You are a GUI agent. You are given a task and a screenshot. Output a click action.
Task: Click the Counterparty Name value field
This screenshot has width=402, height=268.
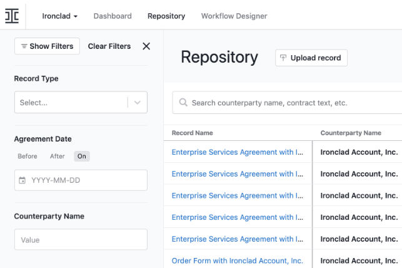(x=81, y=240)
